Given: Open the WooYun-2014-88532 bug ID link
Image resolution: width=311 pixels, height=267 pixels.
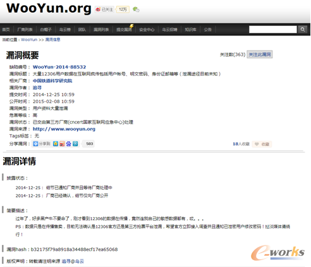Looking at the screenshot, I should [x=59, y=67].
